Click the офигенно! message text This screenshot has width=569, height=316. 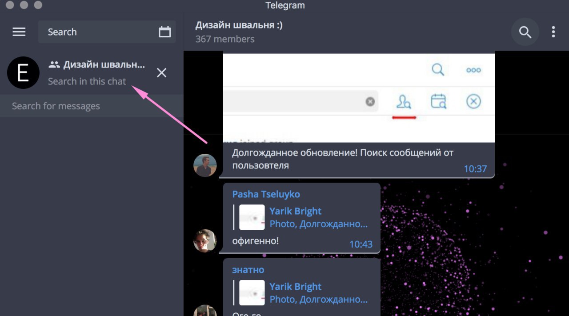[x=256, y=241]
